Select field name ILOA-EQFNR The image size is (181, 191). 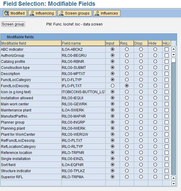tap(73, 165)
